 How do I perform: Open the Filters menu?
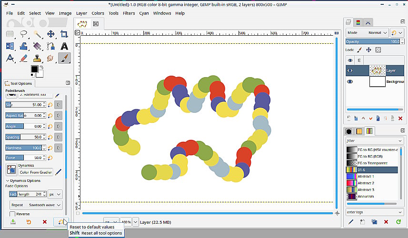(129, 13)
